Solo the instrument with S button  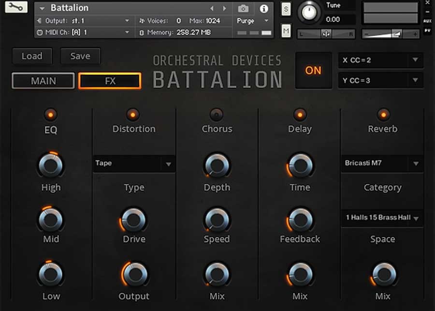point(286,9)
